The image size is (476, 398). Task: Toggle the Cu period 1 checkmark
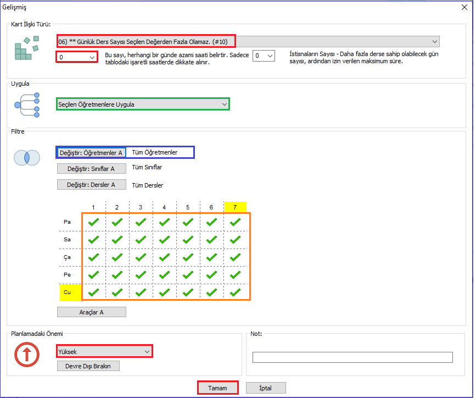93,292
